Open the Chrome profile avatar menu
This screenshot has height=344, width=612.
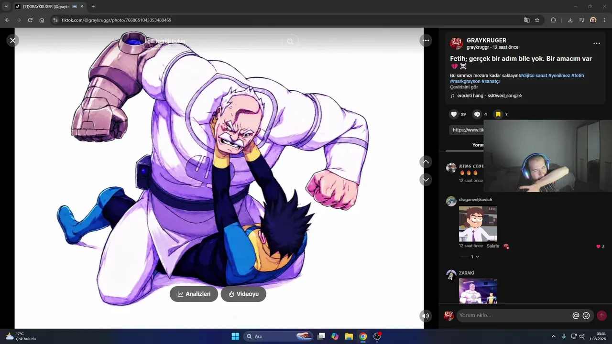point(593,20)
